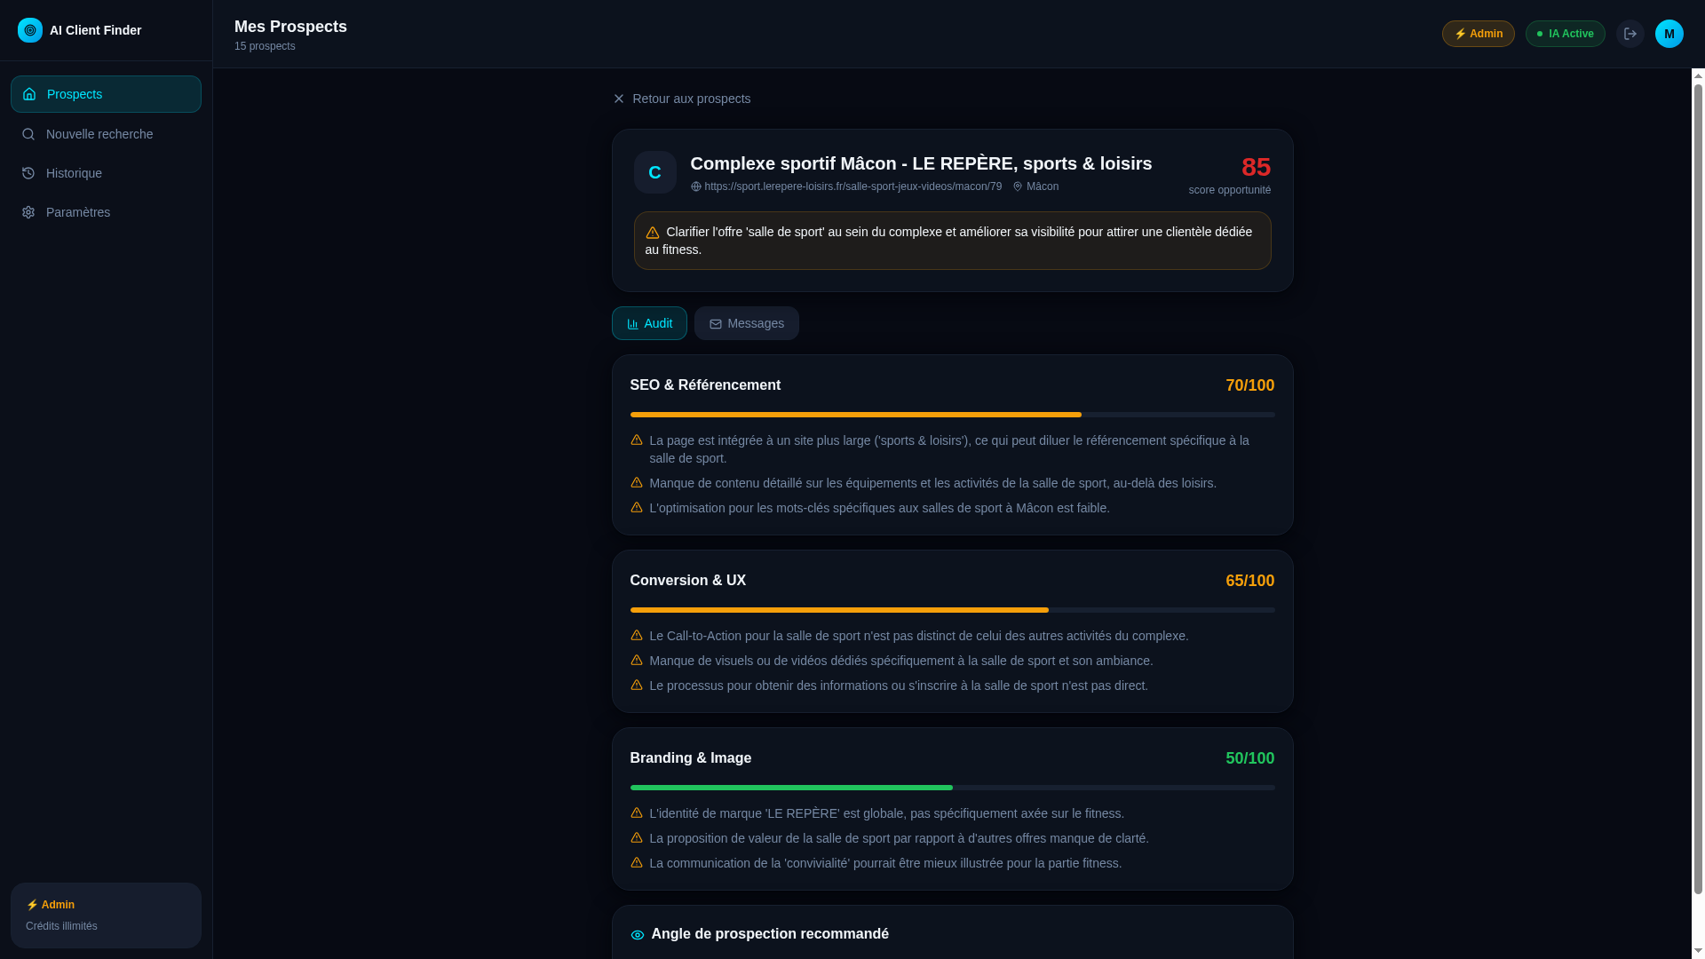Screen dimensions: 1705x959
Task: Click the prospect's 'C' avatar icon
Action: (x=654, y=171)
